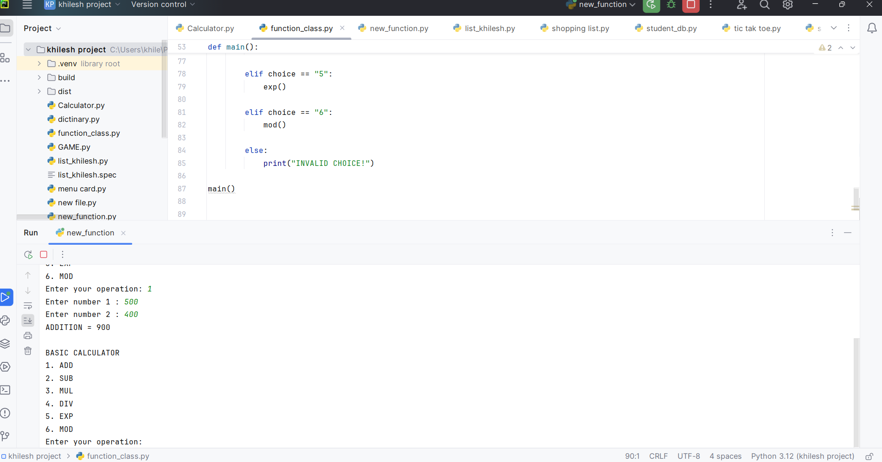Open Version control dropdown
882x462 pixels.
point(163,5)
